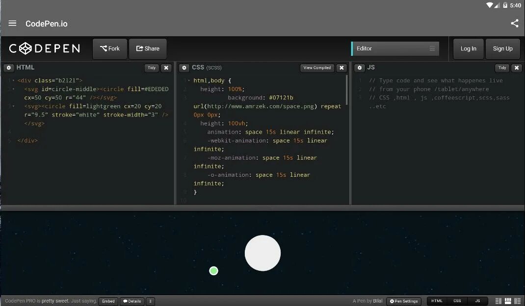
Task: Tap the battery status icon
Action: pyautogui.click(x=505, y=5)
